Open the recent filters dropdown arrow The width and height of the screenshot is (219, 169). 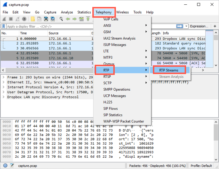click(x=186, y=26)
